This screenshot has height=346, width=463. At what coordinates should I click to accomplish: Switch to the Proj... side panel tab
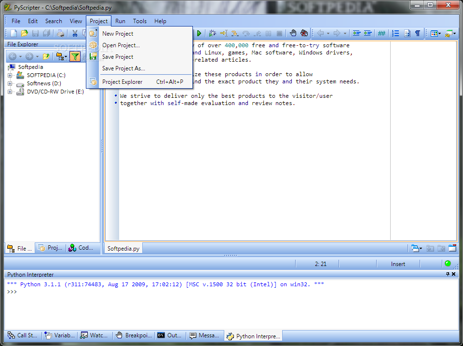coord(51,248)
